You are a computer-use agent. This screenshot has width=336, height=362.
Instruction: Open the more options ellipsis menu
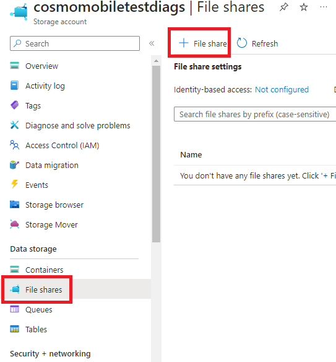(x=324, y=7)
